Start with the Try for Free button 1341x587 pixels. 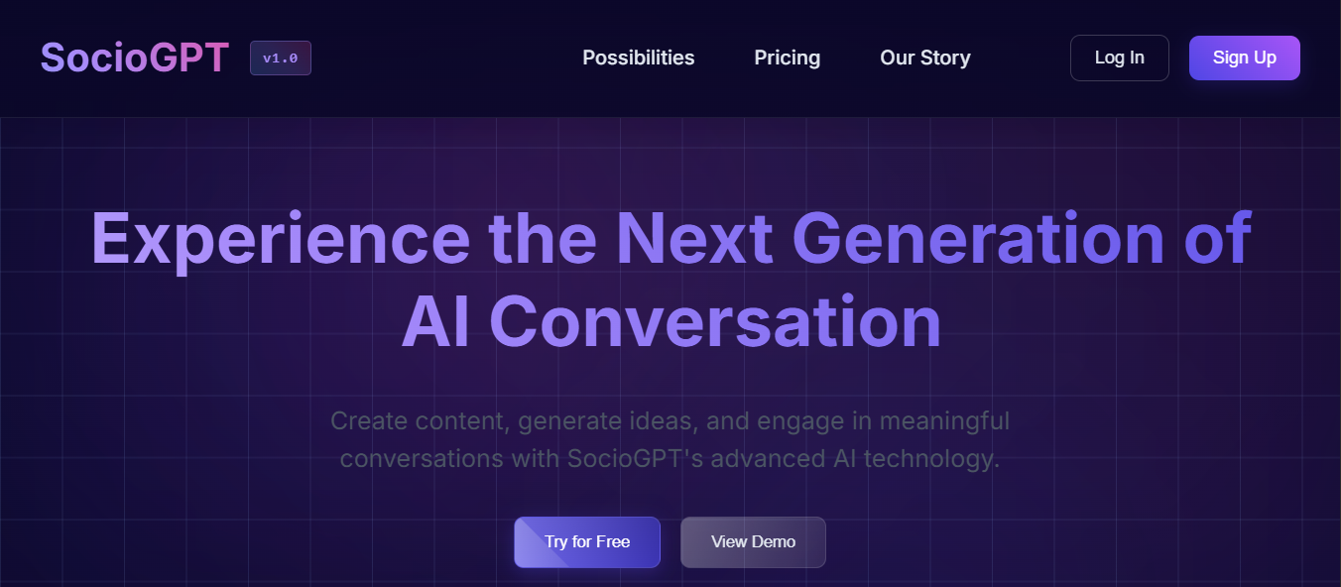(x=587, y=542)
